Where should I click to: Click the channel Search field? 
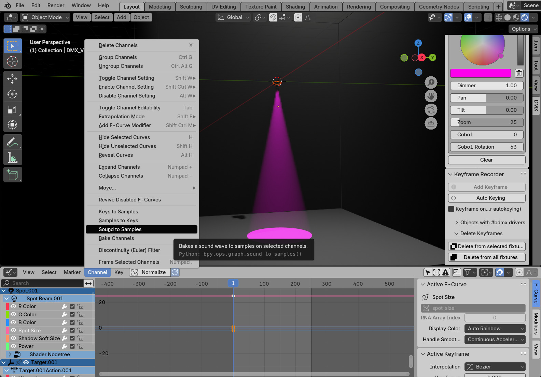click(42, 283)
